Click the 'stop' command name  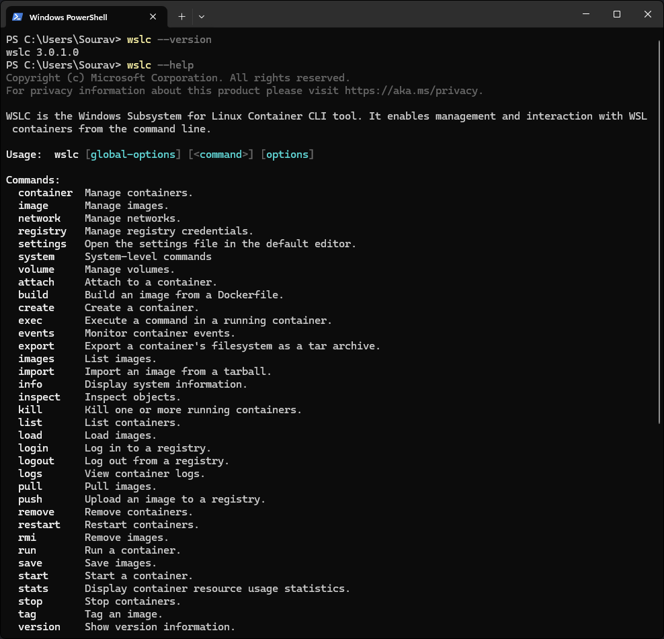coord(30,602)
